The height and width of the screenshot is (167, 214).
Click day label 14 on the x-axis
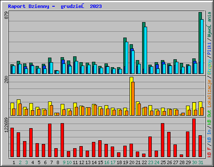coord(94,162)
